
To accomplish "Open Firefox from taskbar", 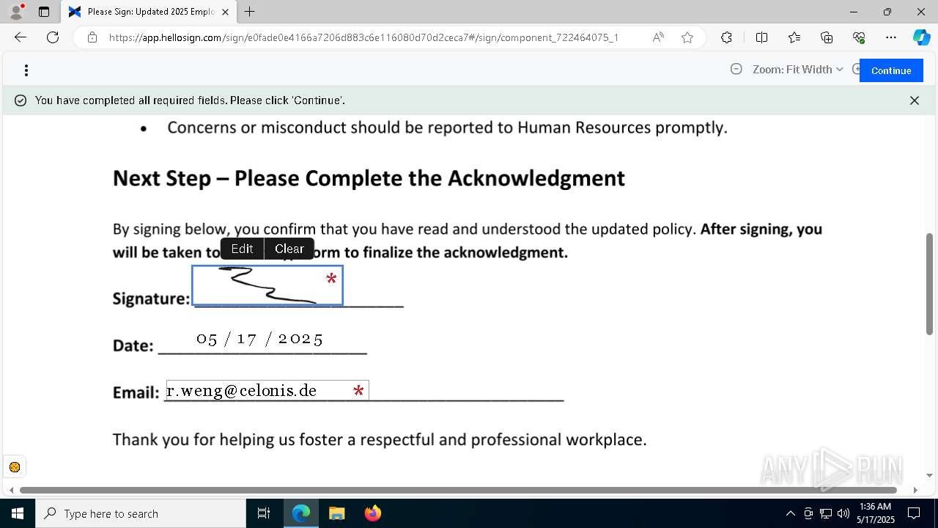I will 372,513.
